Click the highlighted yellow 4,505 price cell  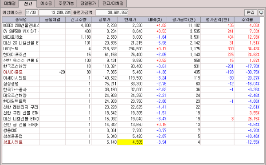pyautogui.click(x=130, y=142)
